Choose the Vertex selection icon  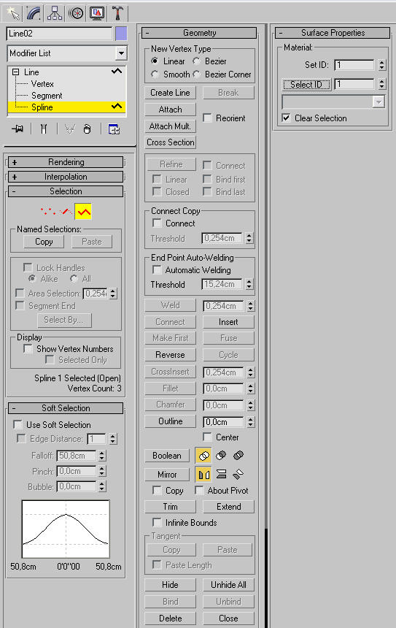(x=48, y=211)
